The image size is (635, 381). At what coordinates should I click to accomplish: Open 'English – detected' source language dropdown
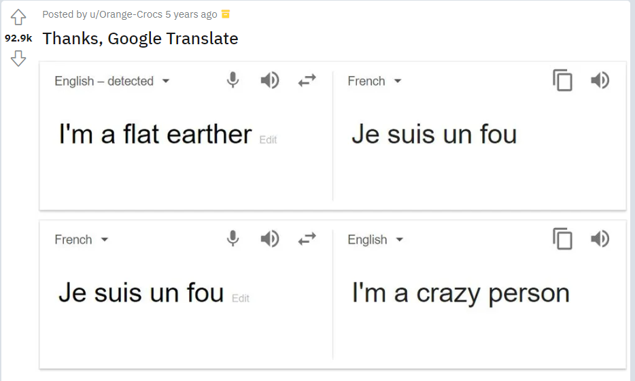point(112,81)
